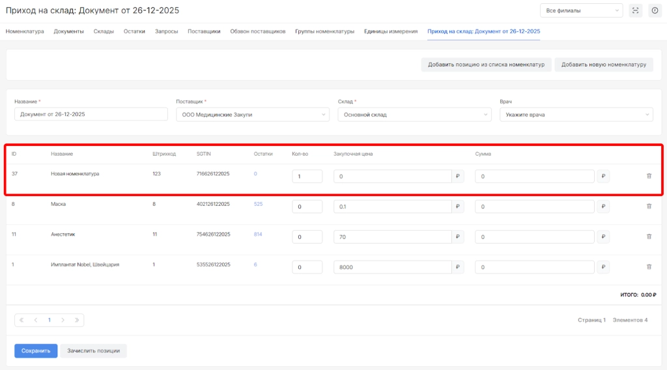667x370 pixels.
Task: Click trash icon for Анестетик row
Action: pyautogui.click(x=649, y=236)
